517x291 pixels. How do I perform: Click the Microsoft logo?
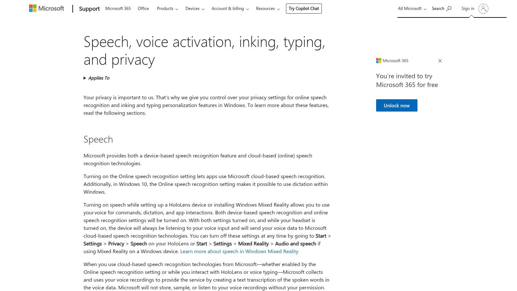47,8
